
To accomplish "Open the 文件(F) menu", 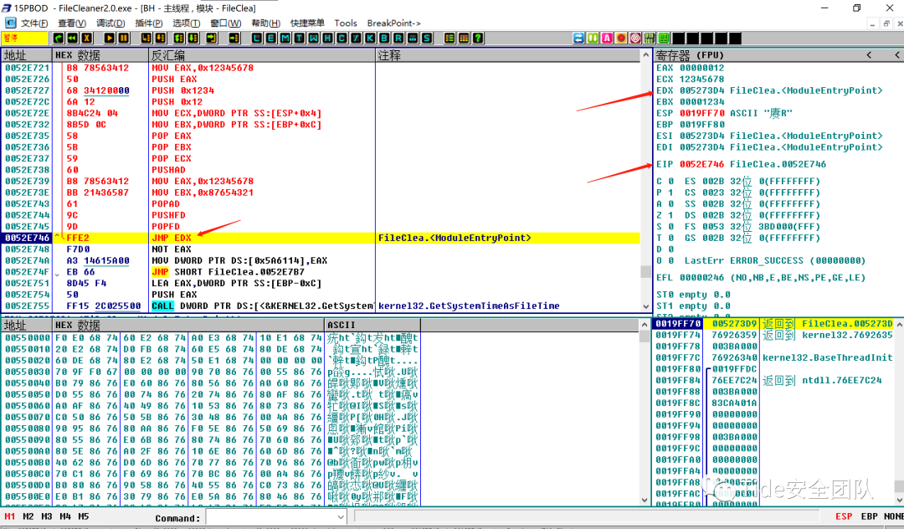I will pos(34,23).
